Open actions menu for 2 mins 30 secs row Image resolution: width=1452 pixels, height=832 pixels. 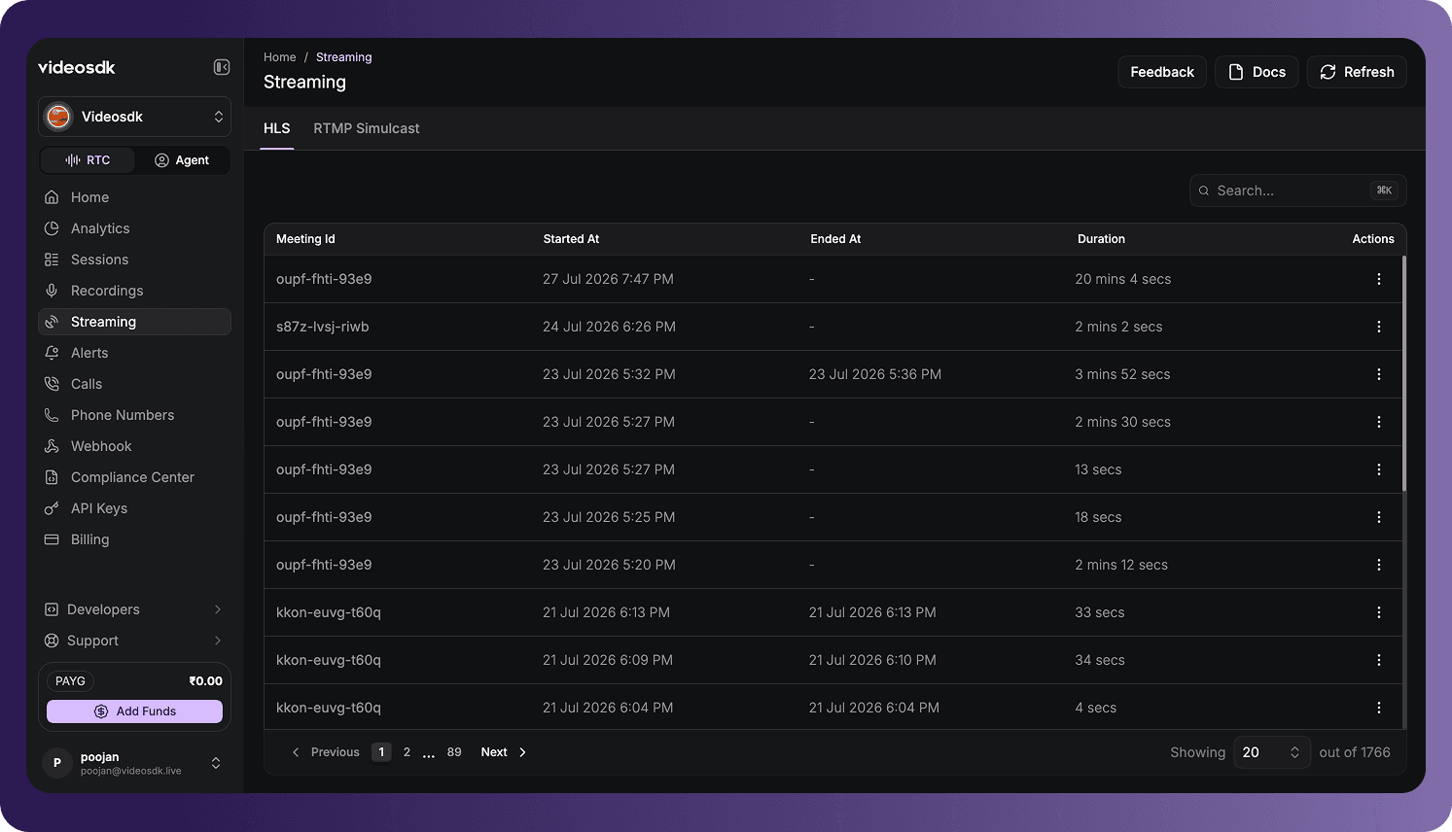click(x=1378, y=422)
